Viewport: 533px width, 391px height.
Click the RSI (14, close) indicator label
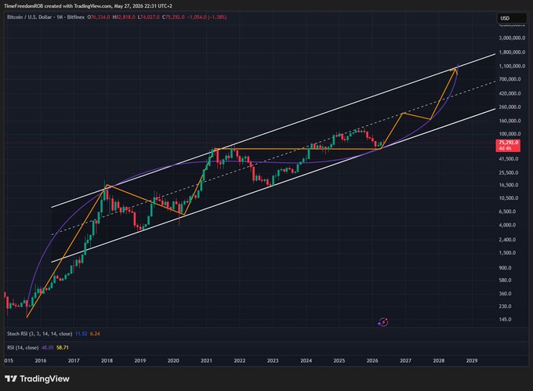[23, 348]
